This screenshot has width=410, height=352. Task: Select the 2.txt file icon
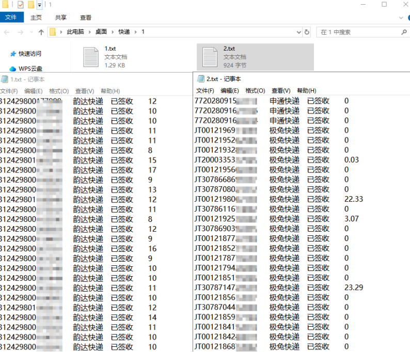pos(210,57)
